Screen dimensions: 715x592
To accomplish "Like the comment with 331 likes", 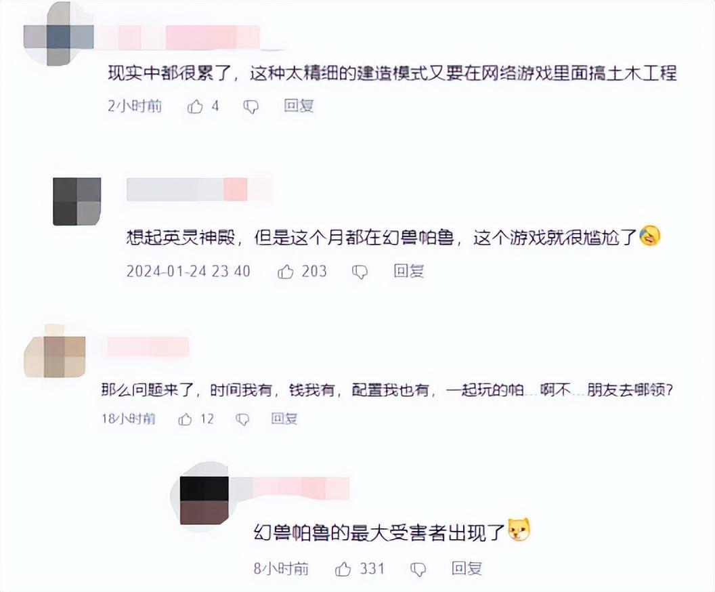I will pyautogui.click(x=343, y=569).
